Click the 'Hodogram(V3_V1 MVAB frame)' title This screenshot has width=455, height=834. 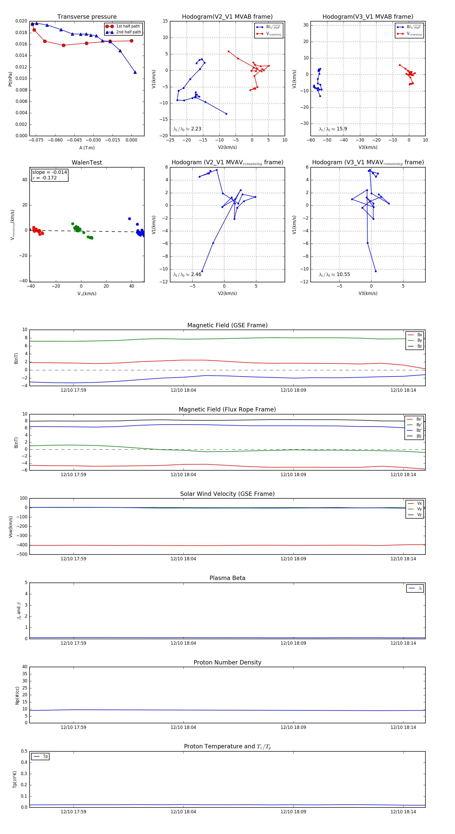[x=368, y=17]
